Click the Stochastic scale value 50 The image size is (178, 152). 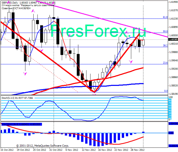coord(170,108)
